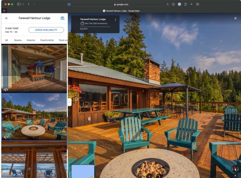The image size is (241, 178).
Task: Open the Safari share menu
Action: click(x=185, y=4)
